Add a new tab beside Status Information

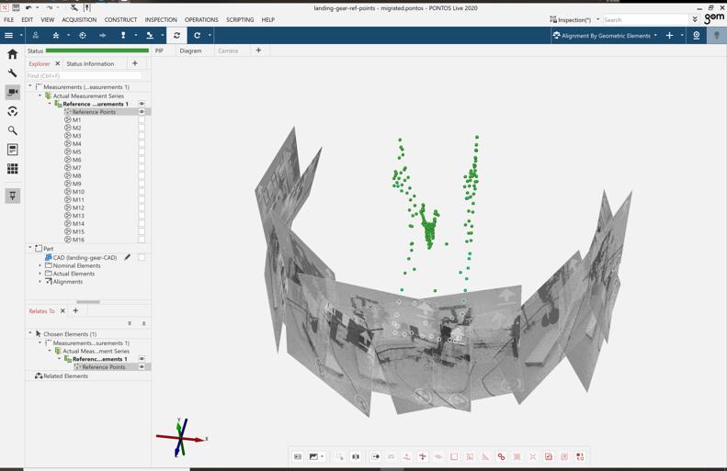point(135,63)
